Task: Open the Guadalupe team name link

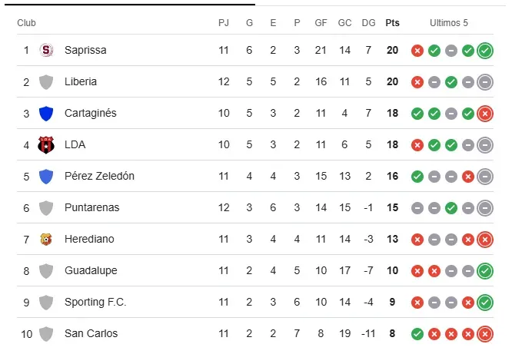Action: click(x=89, y=271)
